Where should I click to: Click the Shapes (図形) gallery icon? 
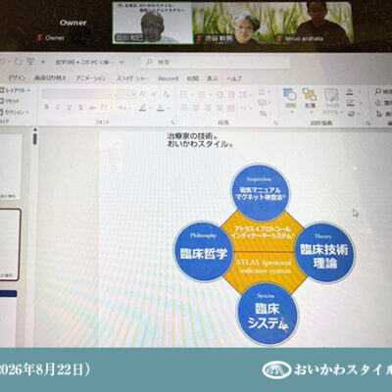[x=290, y=98]
